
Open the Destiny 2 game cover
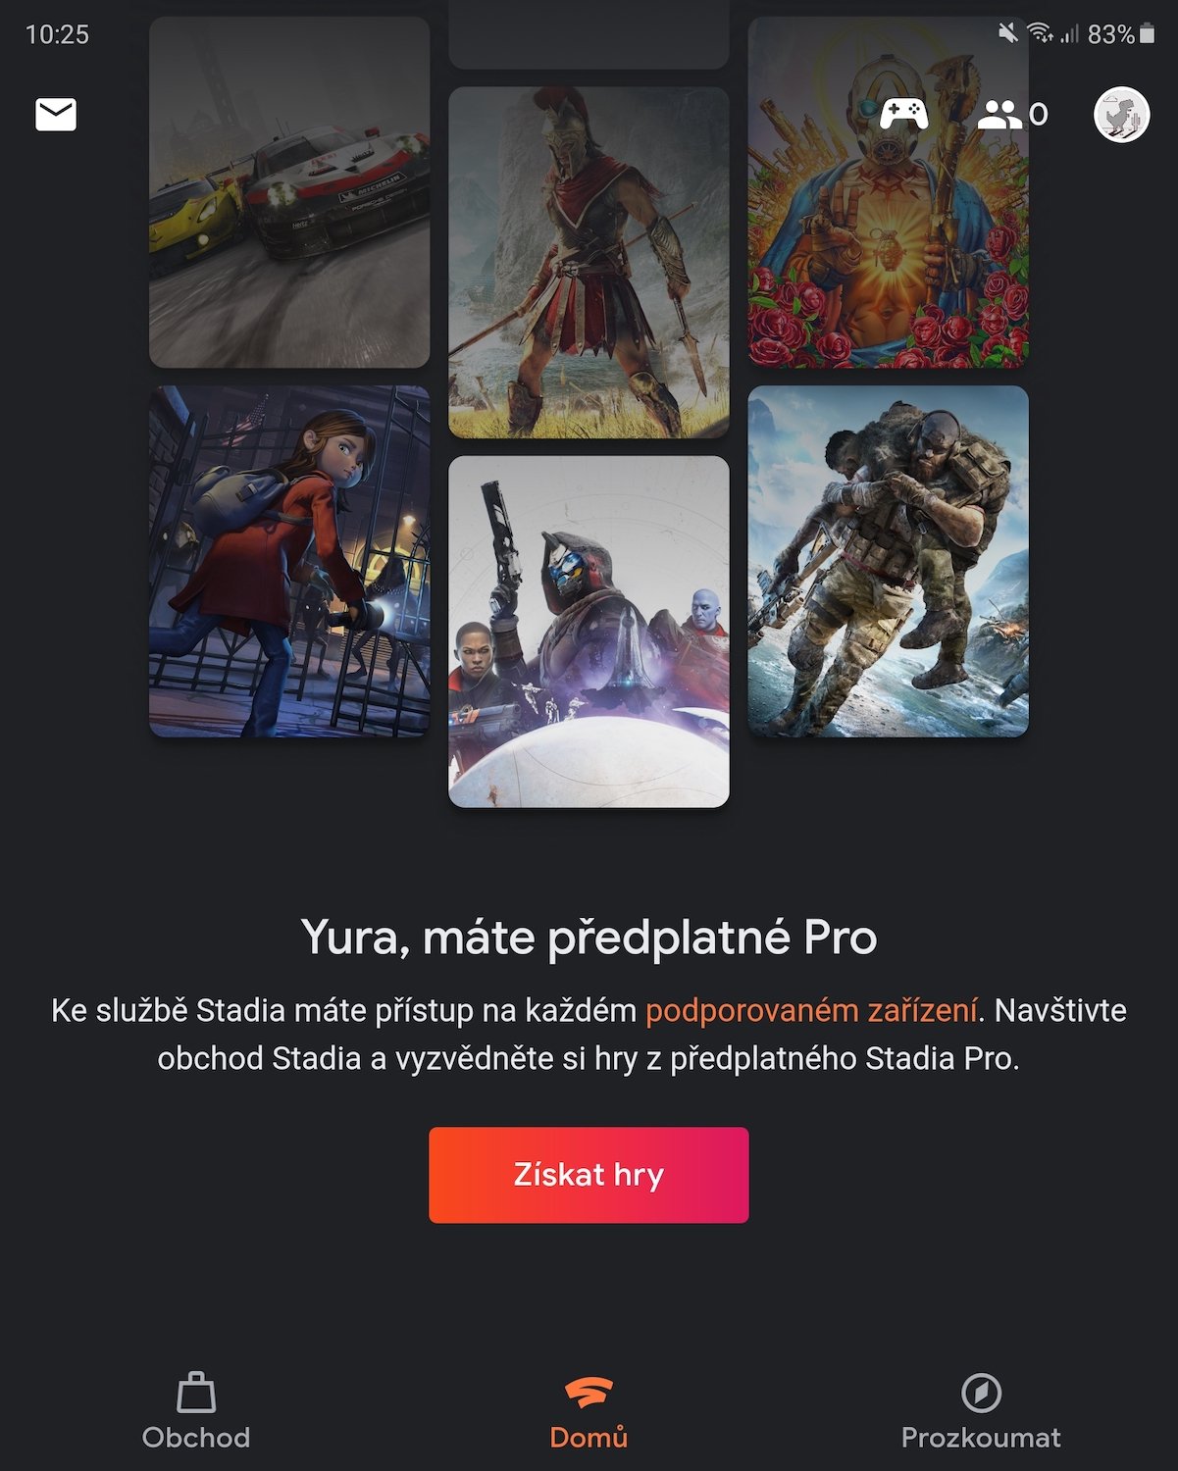point(589,632)
